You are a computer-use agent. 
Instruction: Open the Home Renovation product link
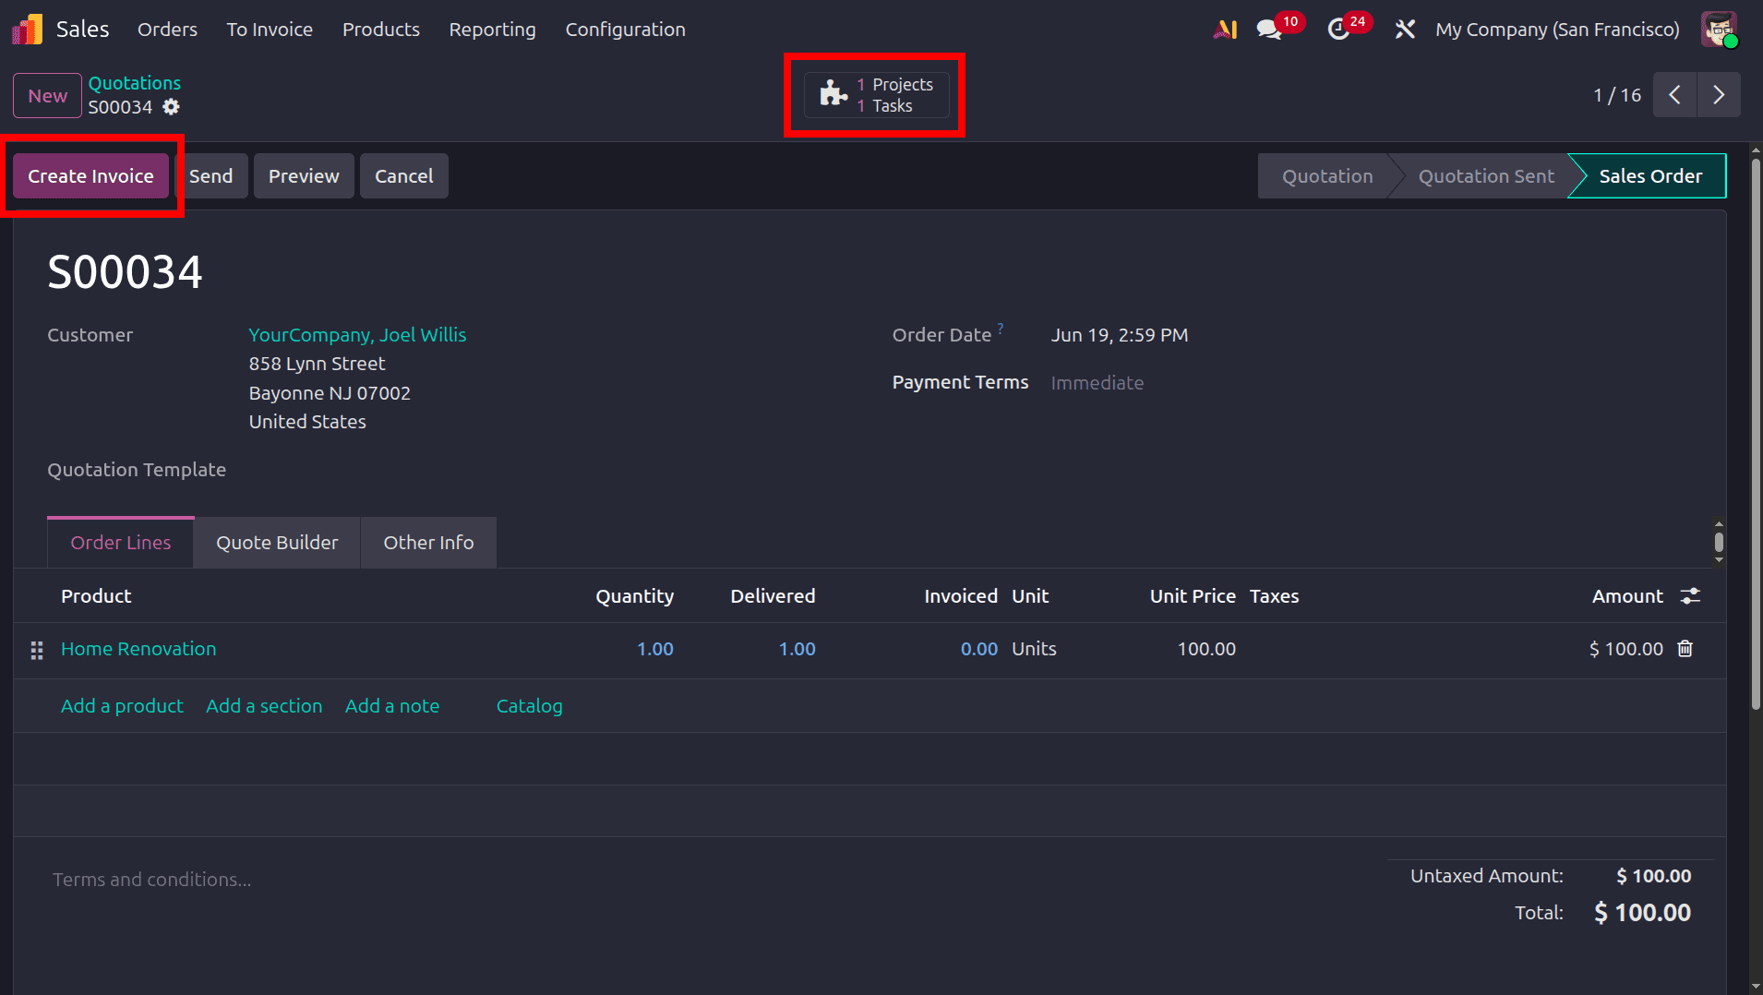(138, 649)
